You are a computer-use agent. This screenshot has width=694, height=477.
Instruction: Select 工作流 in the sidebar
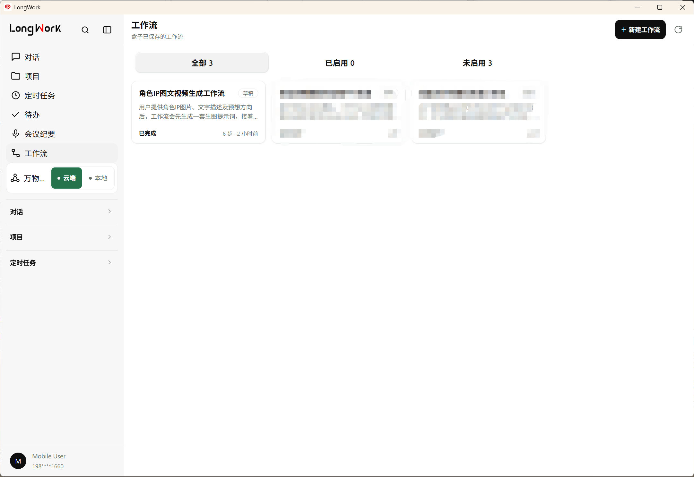coord(62,153)
